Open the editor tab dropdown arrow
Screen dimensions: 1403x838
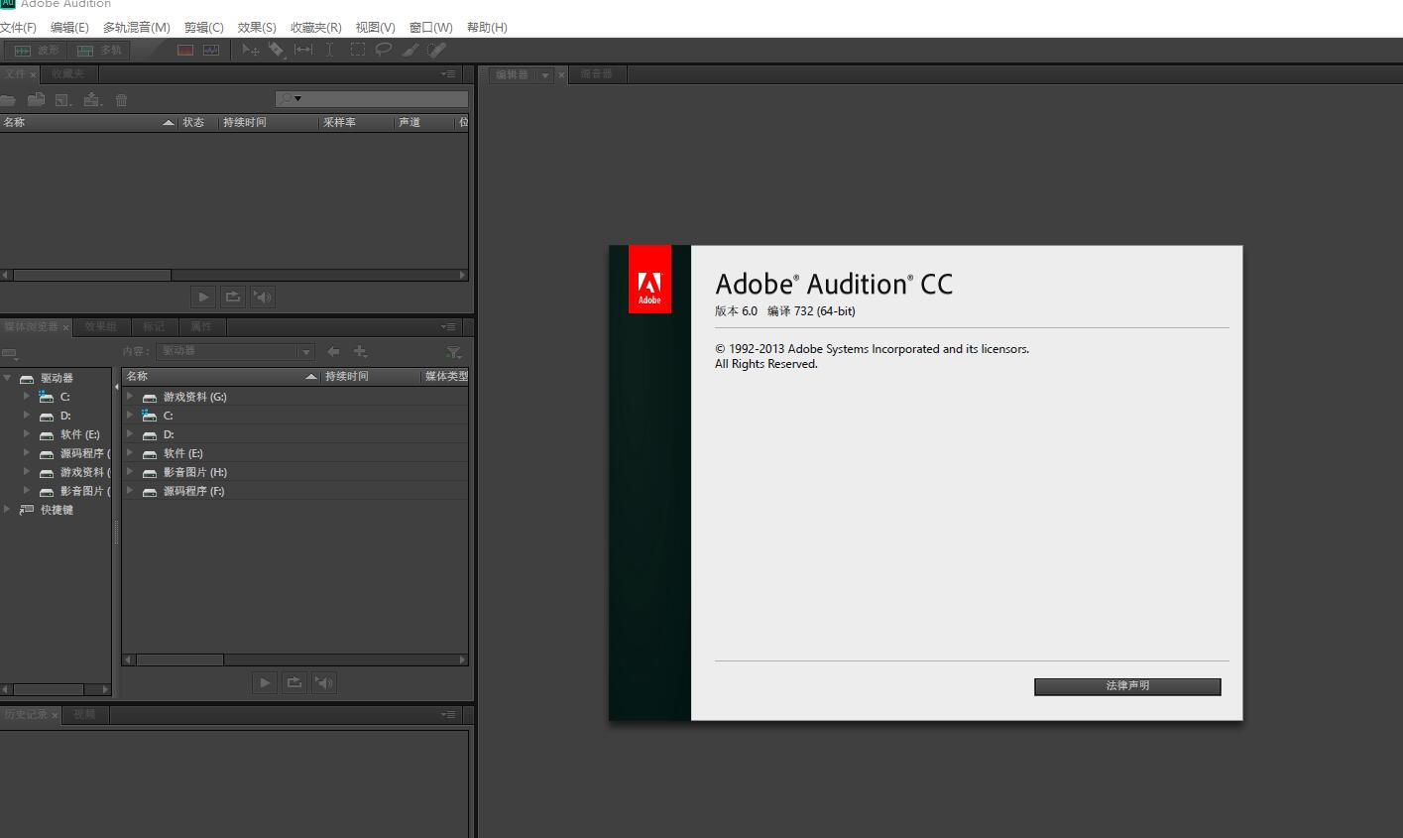click(544, 75)
